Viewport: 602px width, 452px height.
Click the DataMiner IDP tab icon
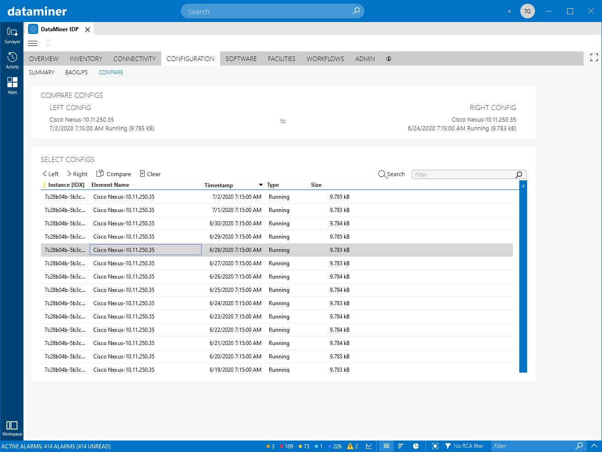33,29
